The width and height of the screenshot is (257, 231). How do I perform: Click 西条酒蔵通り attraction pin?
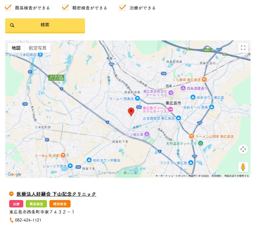(183, 88)
